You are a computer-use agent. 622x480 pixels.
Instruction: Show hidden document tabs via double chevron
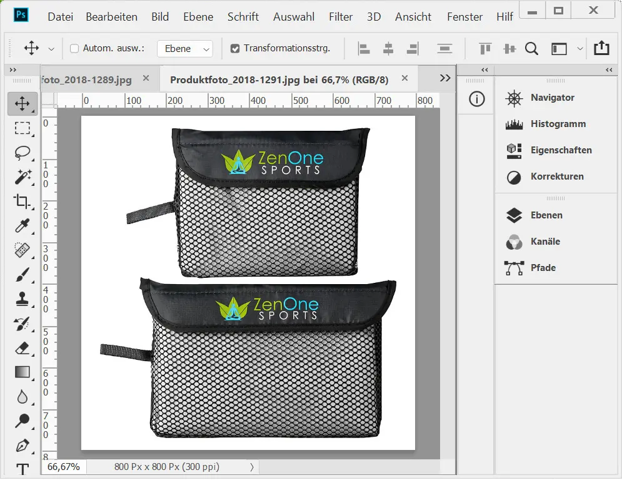click(x=445, y=78)
